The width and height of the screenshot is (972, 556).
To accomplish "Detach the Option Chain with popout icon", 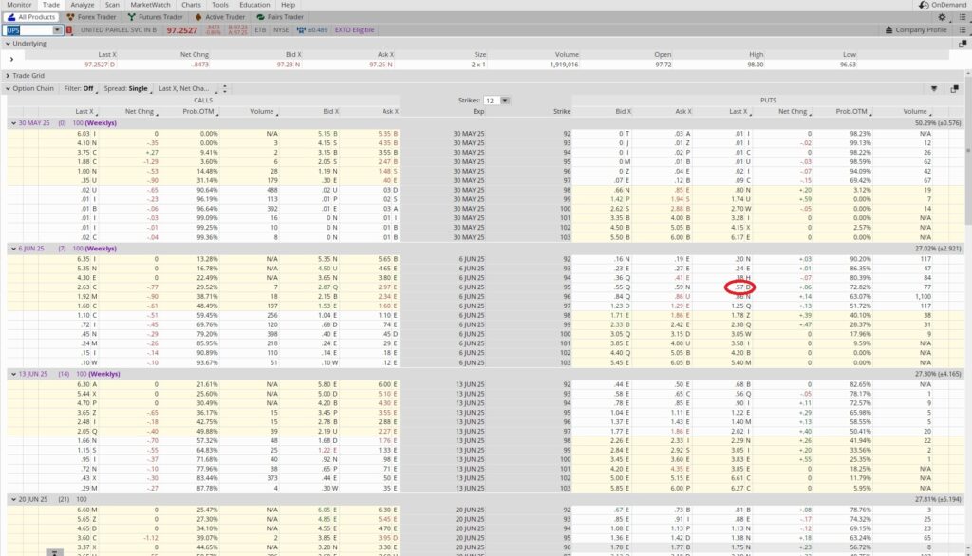I will coord(955,88).
